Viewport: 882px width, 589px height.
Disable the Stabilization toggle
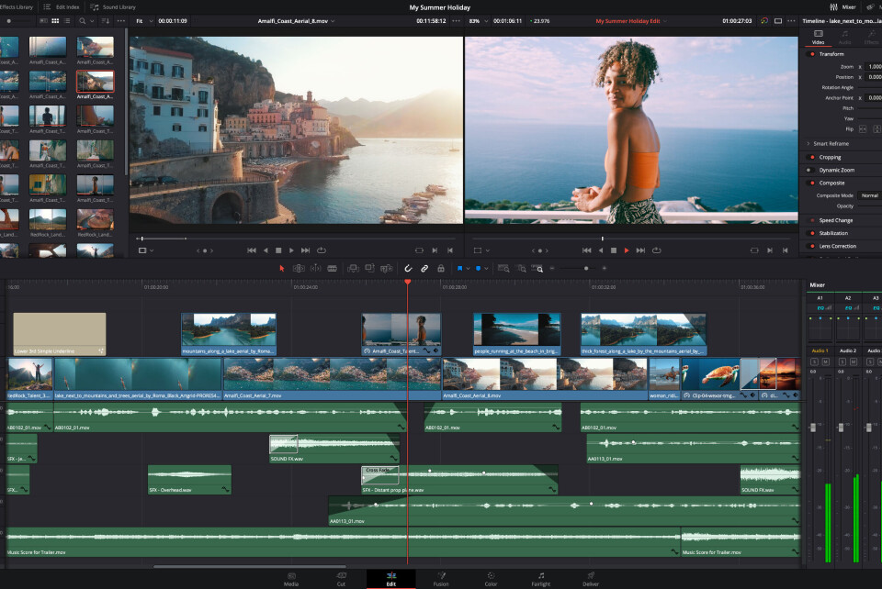[809, 233]
